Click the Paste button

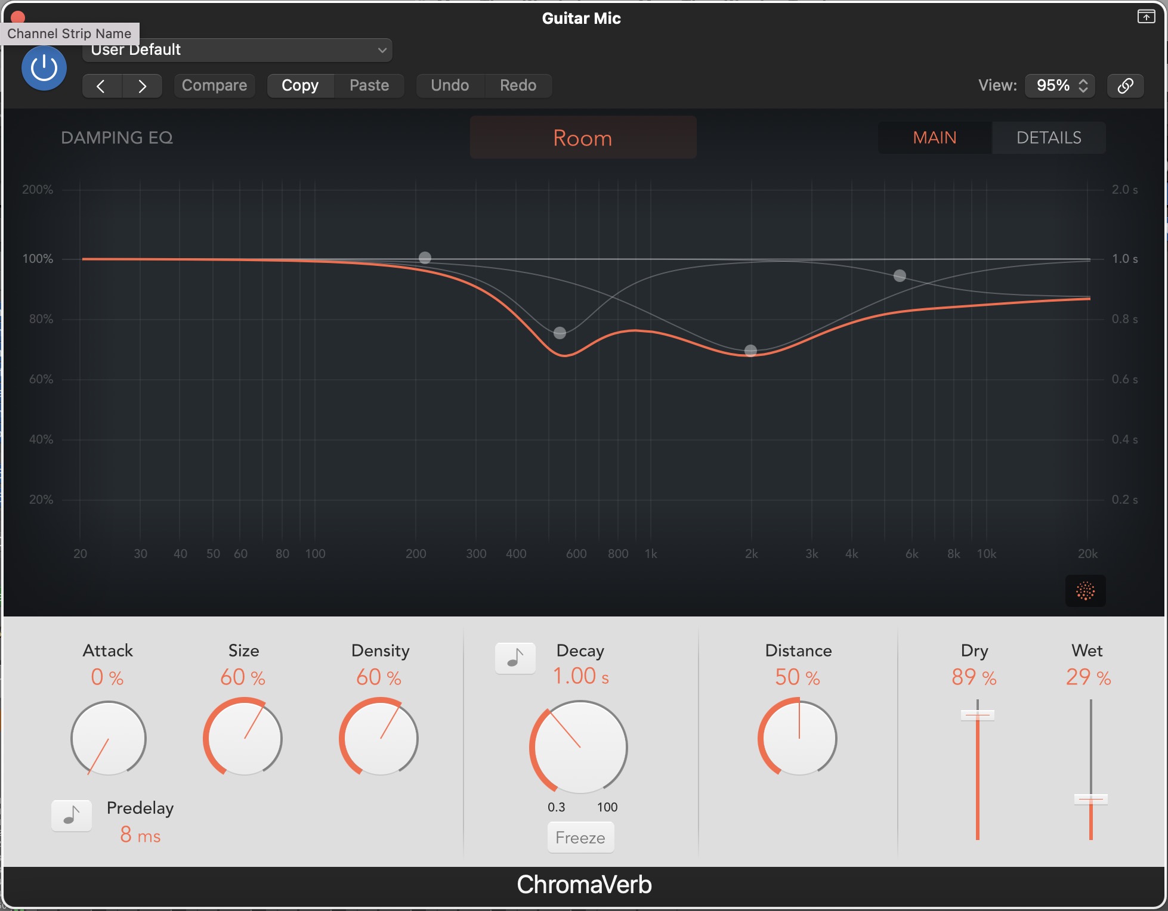[369, 86]
